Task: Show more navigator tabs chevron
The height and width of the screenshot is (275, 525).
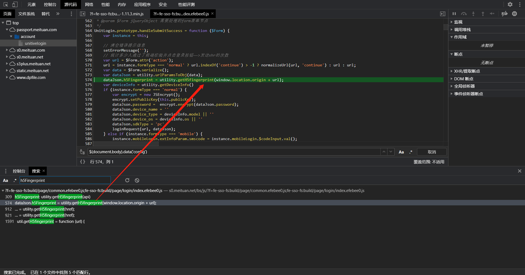Action: tap(58, 14)
